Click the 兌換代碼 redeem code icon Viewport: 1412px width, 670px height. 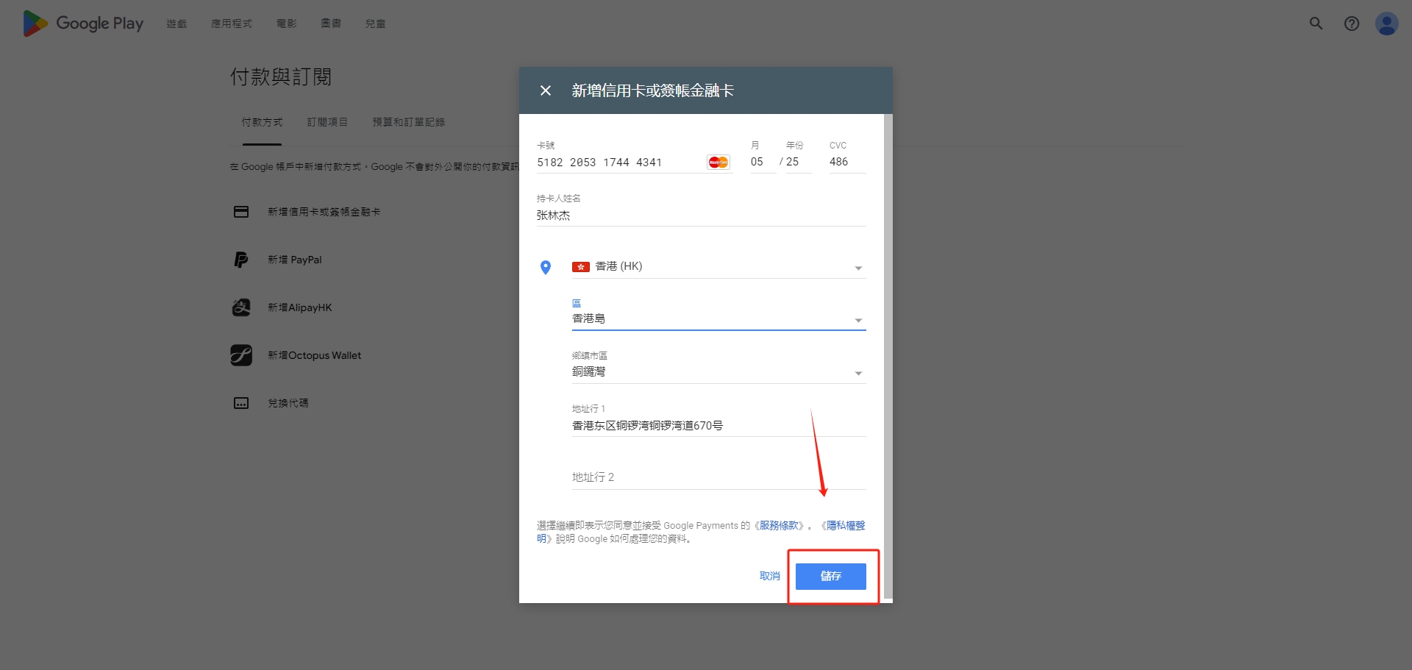click(241, 402)
